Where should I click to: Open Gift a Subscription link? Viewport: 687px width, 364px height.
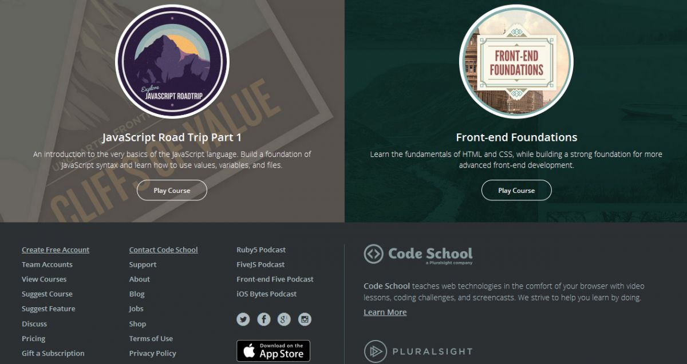click(x=53, y=353)
